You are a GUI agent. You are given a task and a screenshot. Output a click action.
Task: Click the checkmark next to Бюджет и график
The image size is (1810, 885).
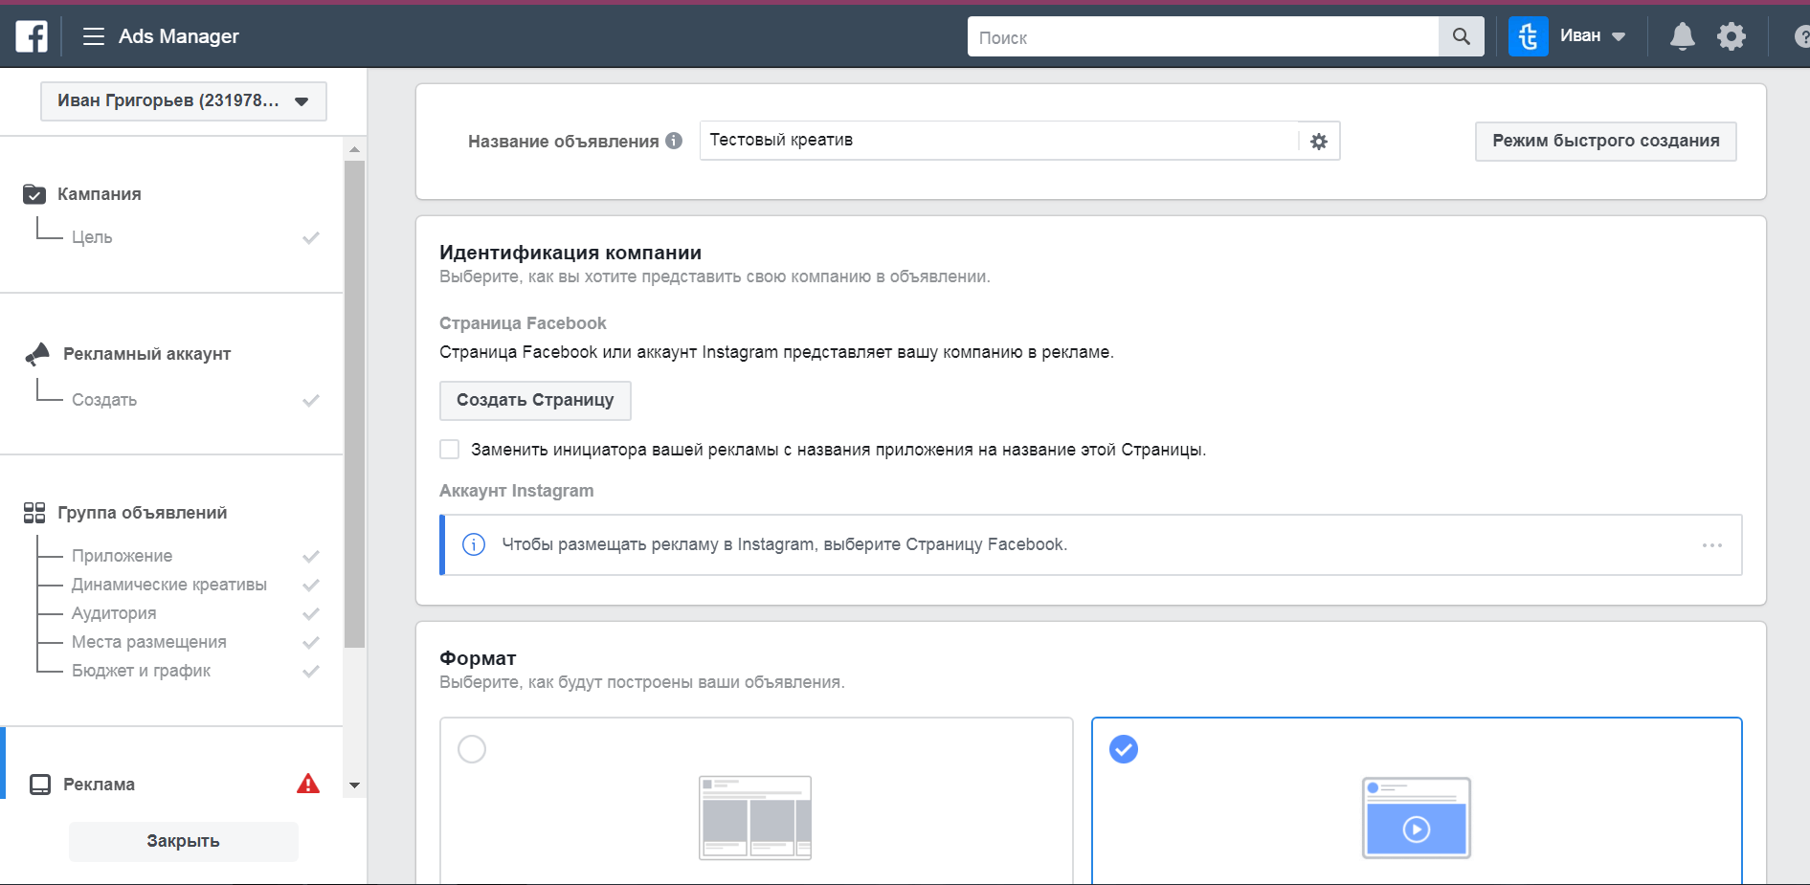pos(311,671)
